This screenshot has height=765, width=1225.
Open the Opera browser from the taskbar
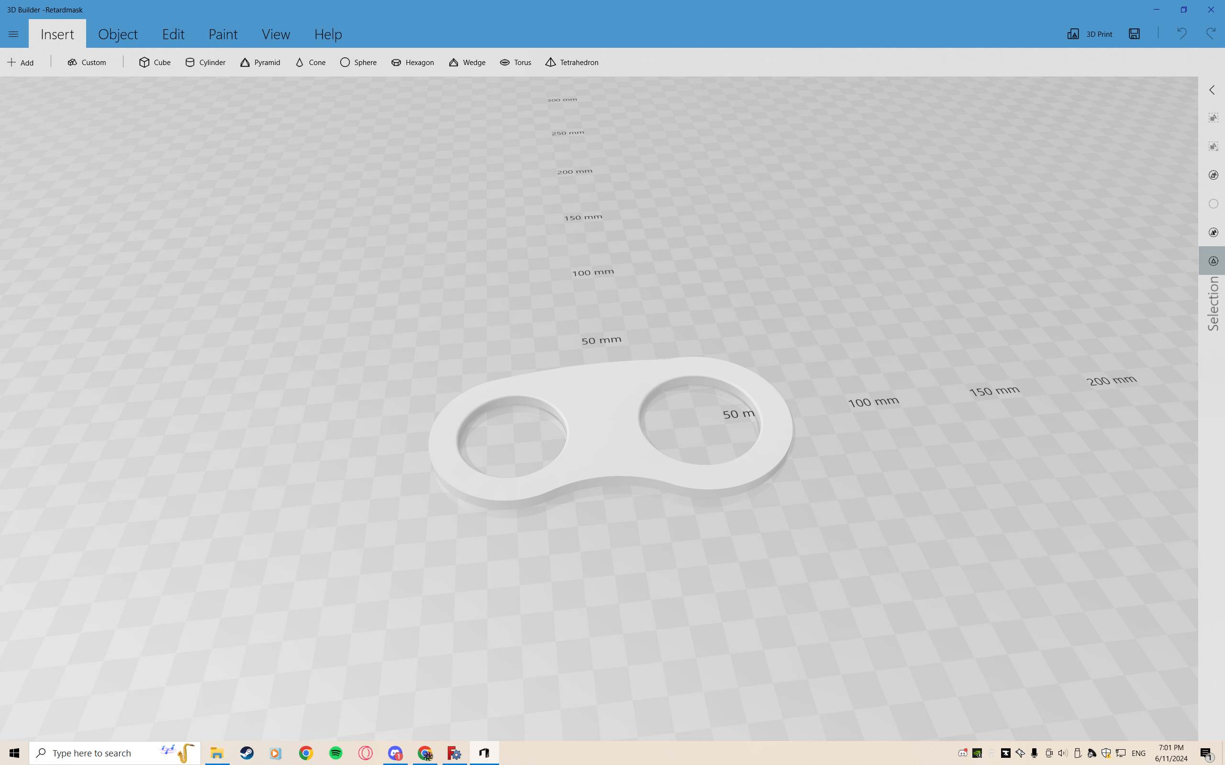click(x=366, y=753)
